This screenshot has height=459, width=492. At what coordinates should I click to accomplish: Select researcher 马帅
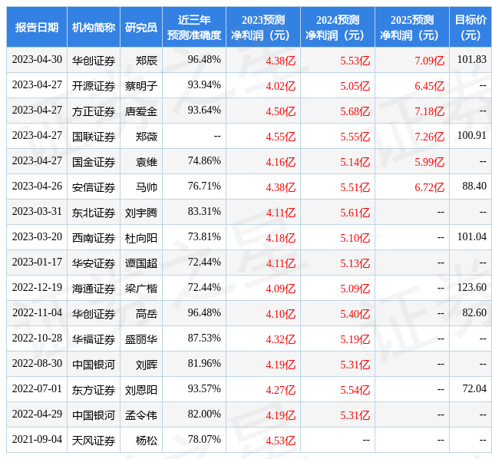tap(147, 187)
